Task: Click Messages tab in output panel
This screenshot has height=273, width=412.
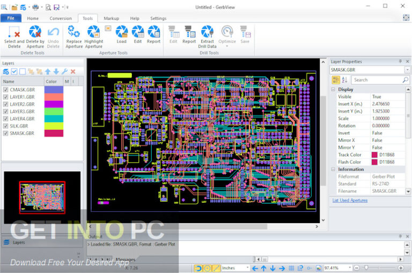Action: coord(126,260)
